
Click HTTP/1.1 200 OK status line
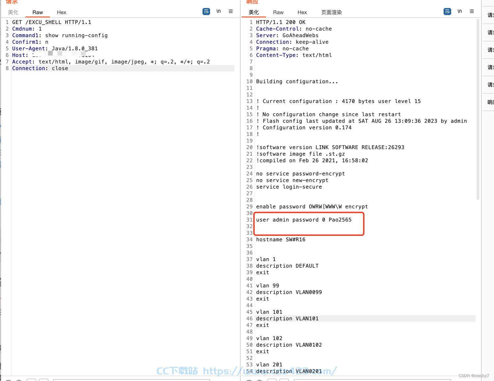[x=281, y=22]
